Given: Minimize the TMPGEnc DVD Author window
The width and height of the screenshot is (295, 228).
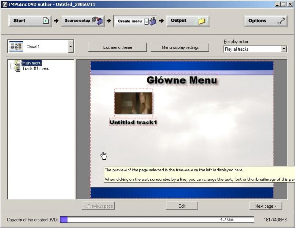Looking at the screenshot, I should point(277,4).
